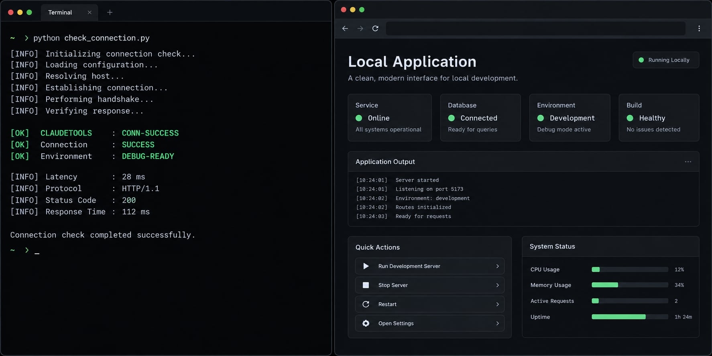Screen dimensions: 712x356
Task: Click "python check_connection.py" command text
Action: (x=92, y=38)
